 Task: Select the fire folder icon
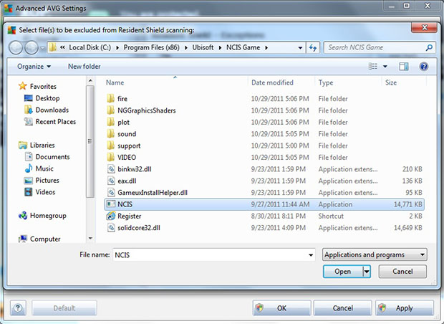110,99
